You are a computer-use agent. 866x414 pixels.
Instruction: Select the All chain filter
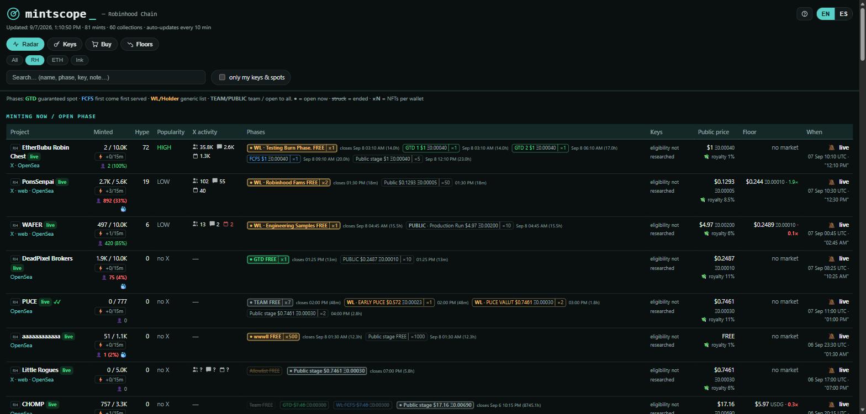pyautogui.click(x=14, y=60)
